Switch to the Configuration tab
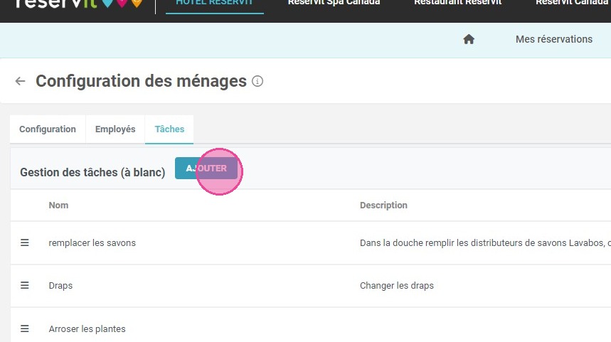This screenshot has width=611, height=342. [x=48, y=129]
